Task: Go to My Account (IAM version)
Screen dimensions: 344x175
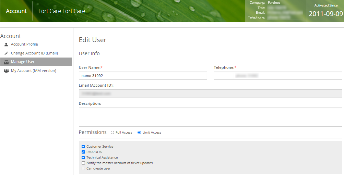Action: click(x=34, y=71)
